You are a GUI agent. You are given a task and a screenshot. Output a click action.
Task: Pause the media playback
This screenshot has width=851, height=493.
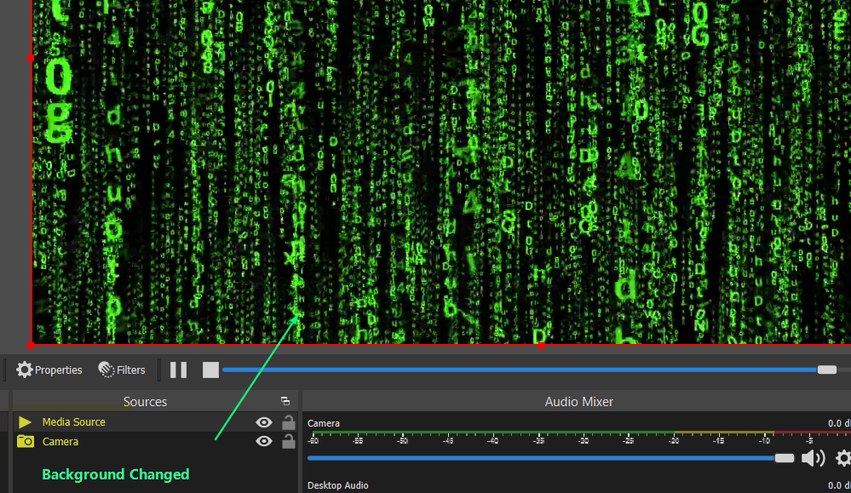coord(178,369)
